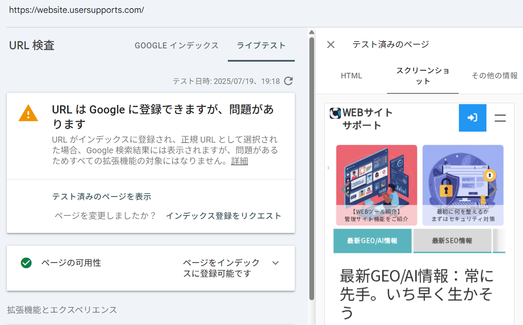Select the 最新SEO情報 tab in preview
This screenshot has height=325, width=523.
pyautogui.click(x=452, y=241)
